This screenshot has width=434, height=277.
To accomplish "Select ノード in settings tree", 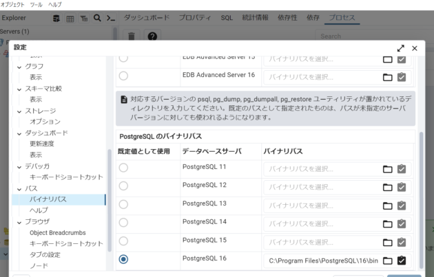I will click(39, 266).
